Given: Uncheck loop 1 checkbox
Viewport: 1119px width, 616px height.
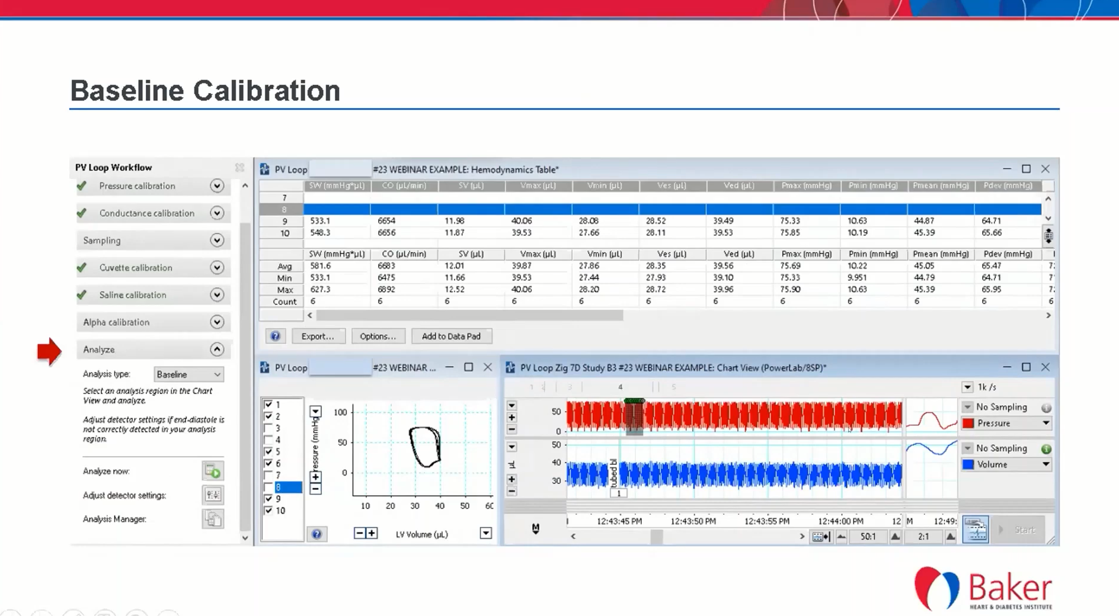Looking at the screenshot, I should pyautogui.click(x=268, y=405).
